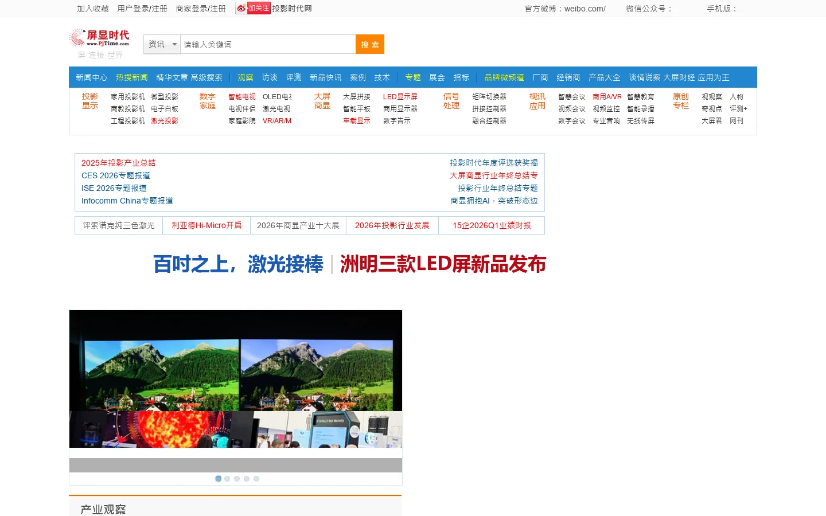Open the 商显拥抱AI，突破形态边 link
826x516 pixels.
(494, 201)
